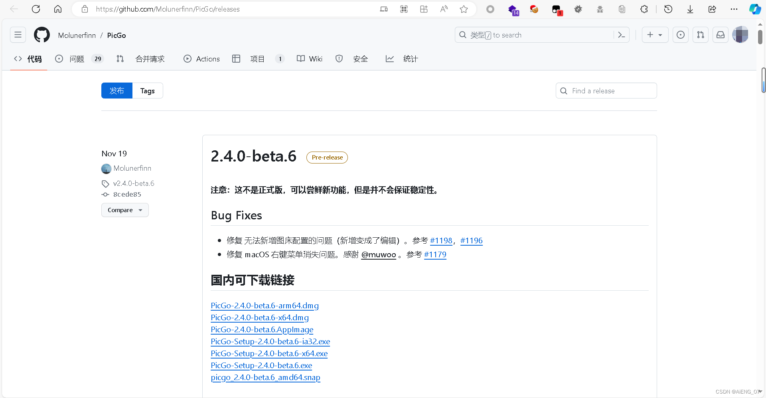Open issue #1196 link
Viewport: 766px width, 398px height.
click(471, 240)
